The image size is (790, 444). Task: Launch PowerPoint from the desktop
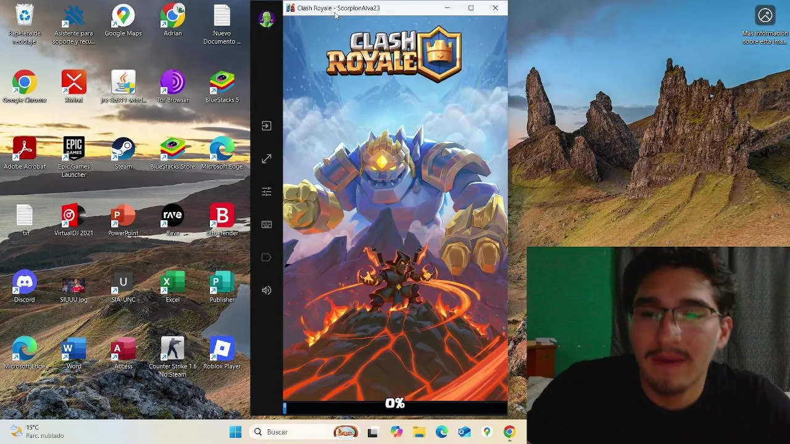click(x=123, y=220)
